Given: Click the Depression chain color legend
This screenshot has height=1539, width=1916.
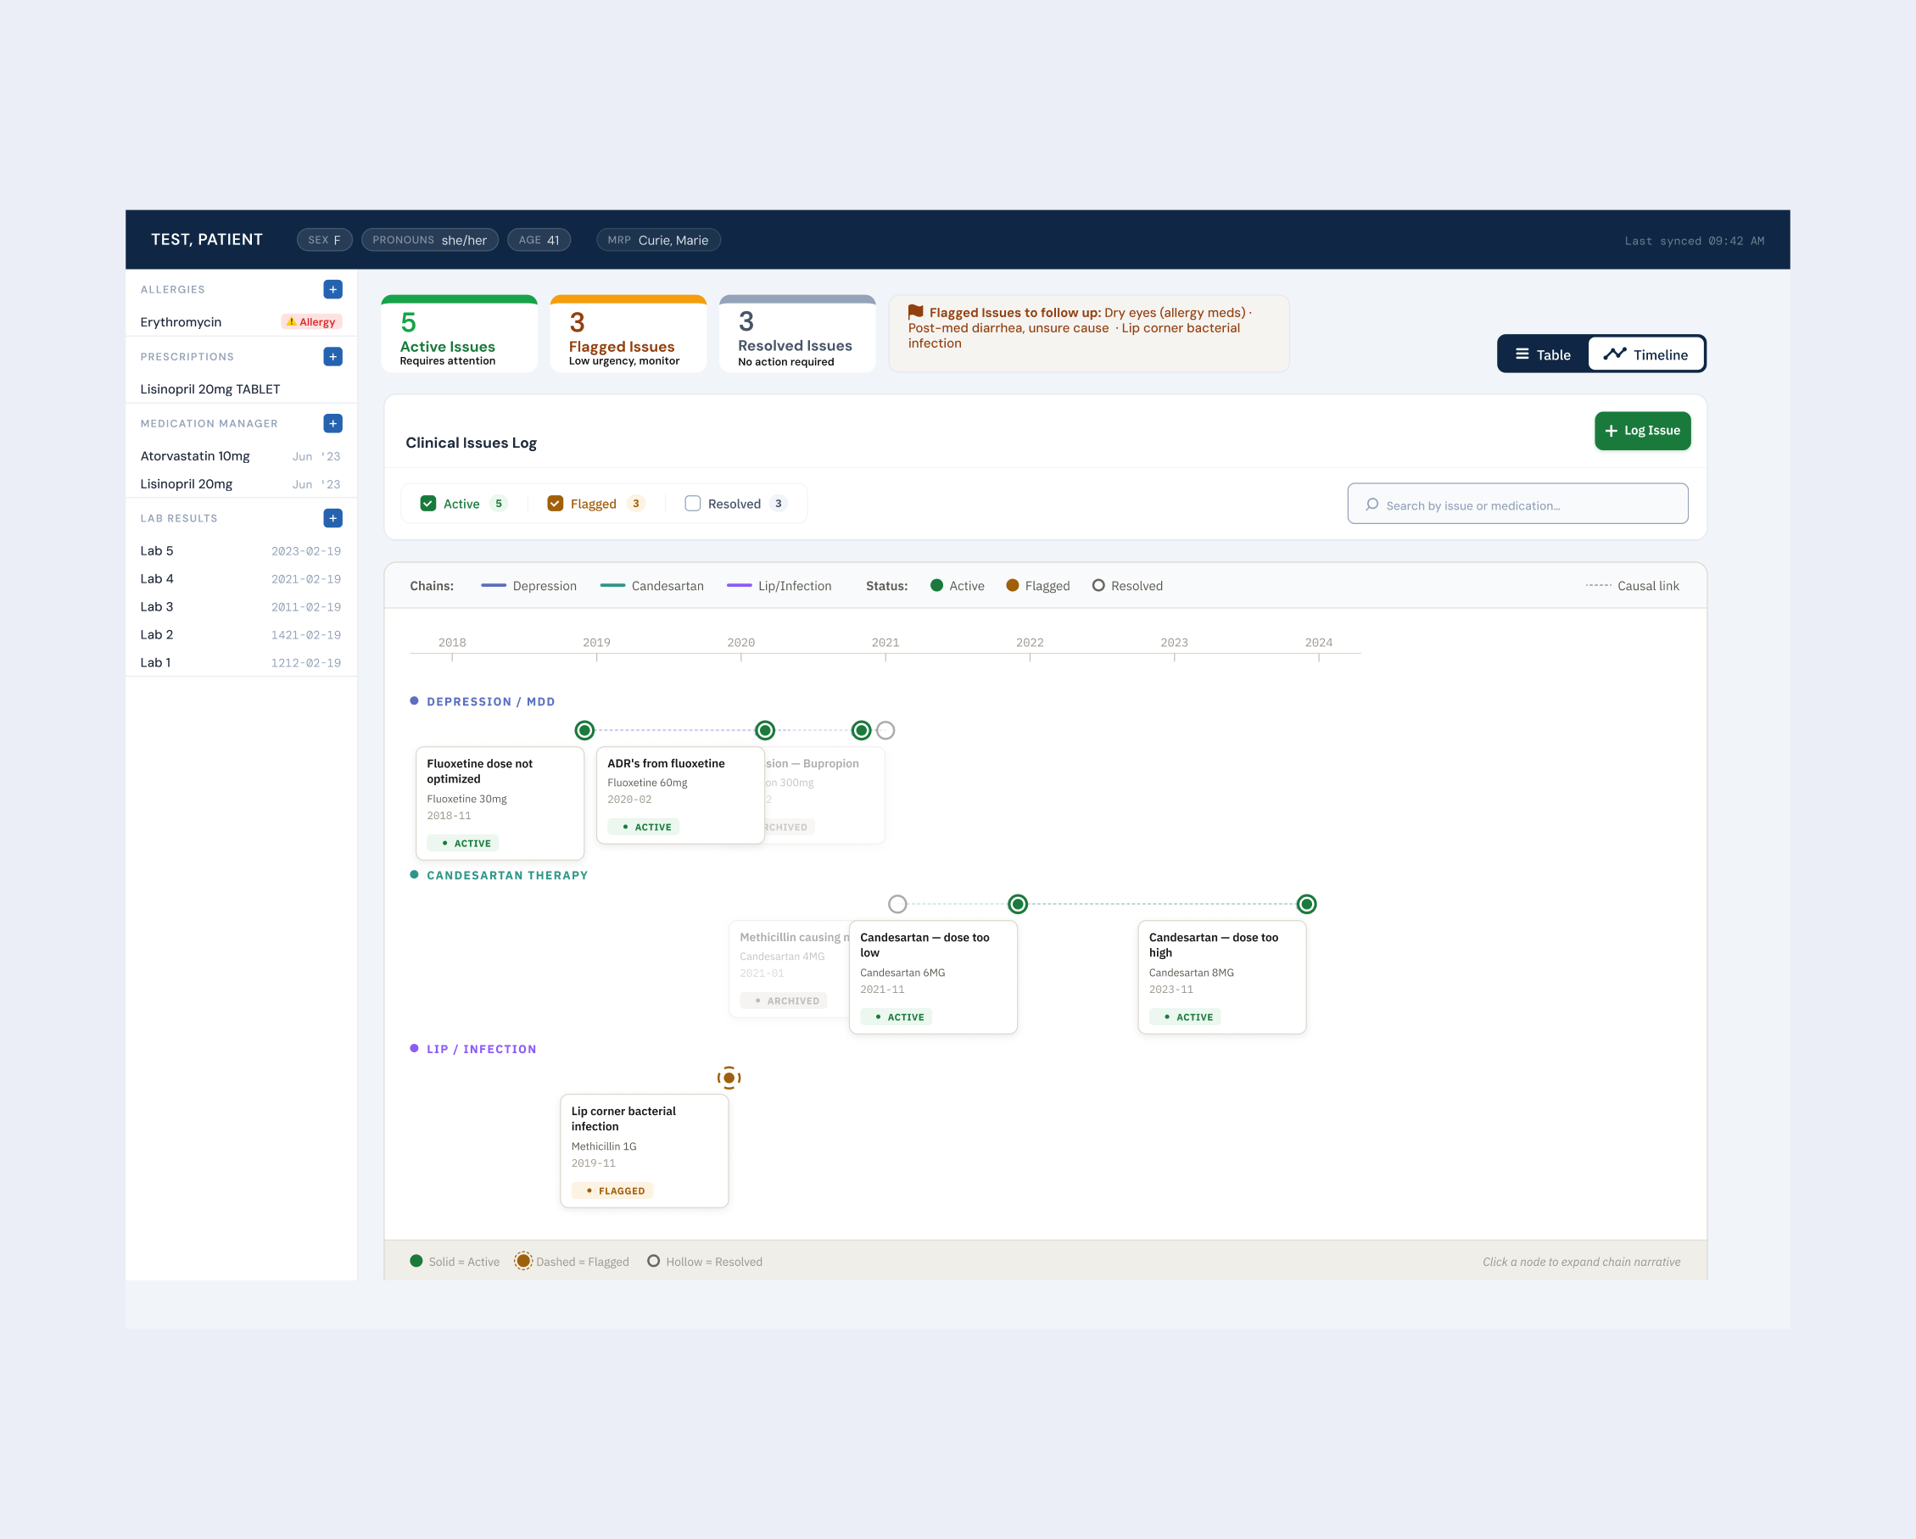Looking at the screenshot, I should coord(528,586).
